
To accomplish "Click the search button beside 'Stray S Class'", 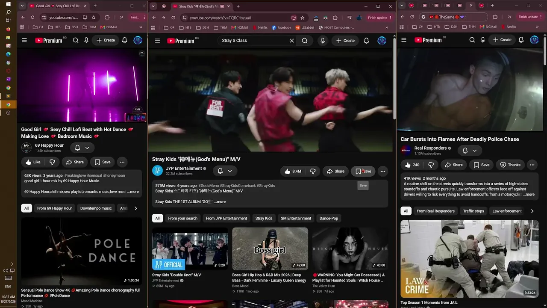I will click(x=305, y=41).
